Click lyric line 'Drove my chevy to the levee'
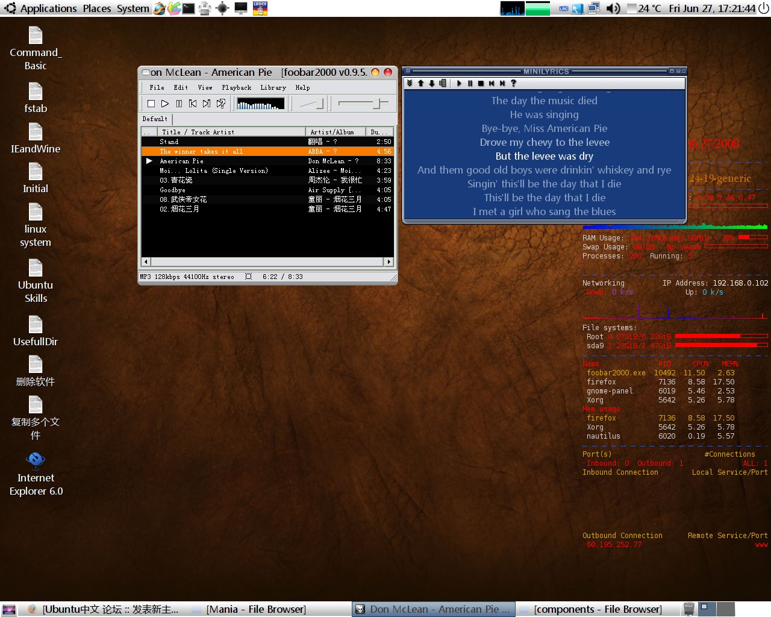This screenshot has height=617, width=771. click(x=545, y=142)
